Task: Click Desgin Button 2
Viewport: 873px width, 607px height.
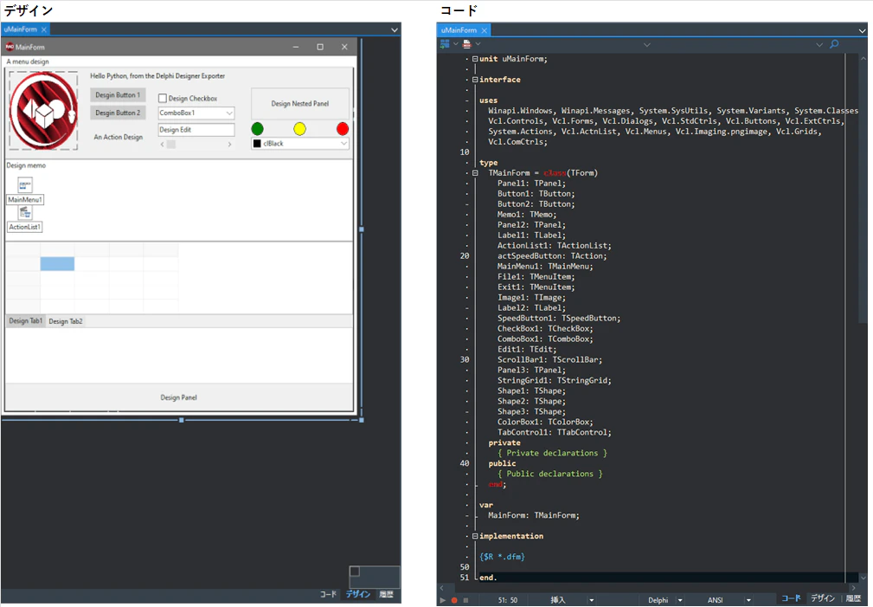Action: 118,113
